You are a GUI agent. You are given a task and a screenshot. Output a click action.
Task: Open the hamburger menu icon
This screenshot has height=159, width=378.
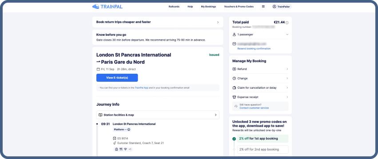[263, 7]
